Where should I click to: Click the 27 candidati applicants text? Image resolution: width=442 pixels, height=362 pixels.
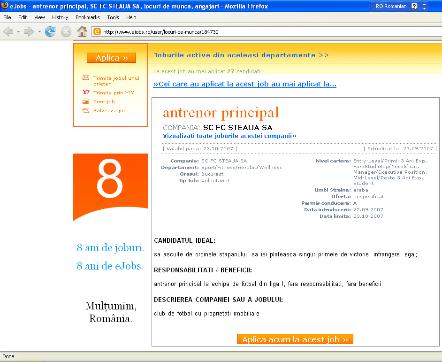[244, 71]
